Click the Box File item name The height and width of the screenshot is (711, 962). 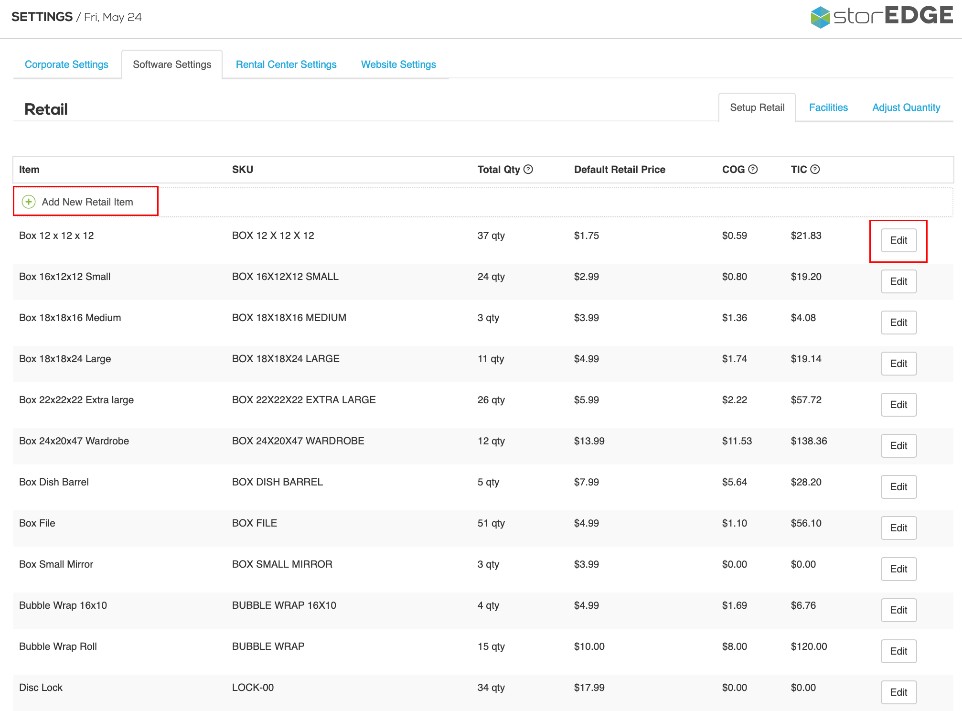coord(37,523)
